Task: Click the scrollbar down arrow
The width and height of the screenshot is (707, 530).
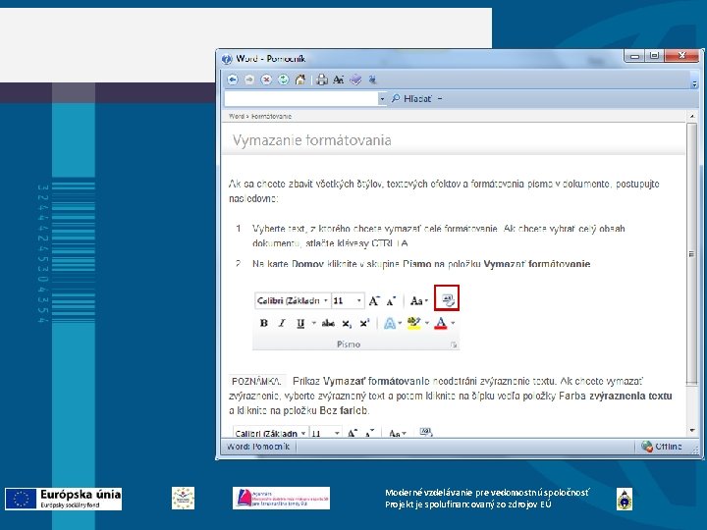Action: (692, 431)
